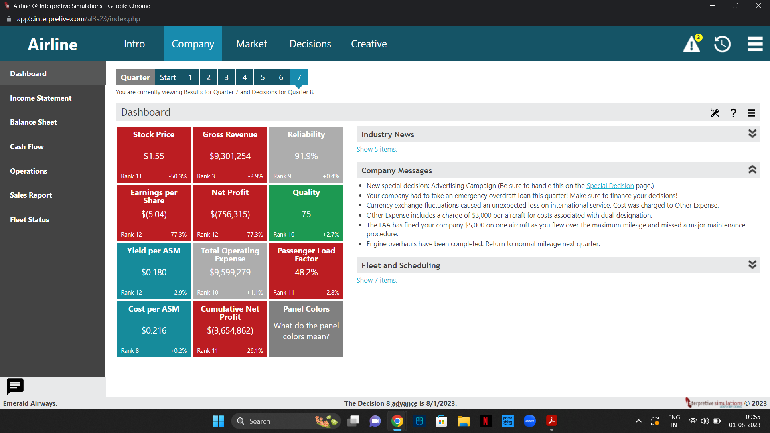Open the chat message icon bottom left sidebar
This screenshot has height=433, width=770.
point(15,386)
